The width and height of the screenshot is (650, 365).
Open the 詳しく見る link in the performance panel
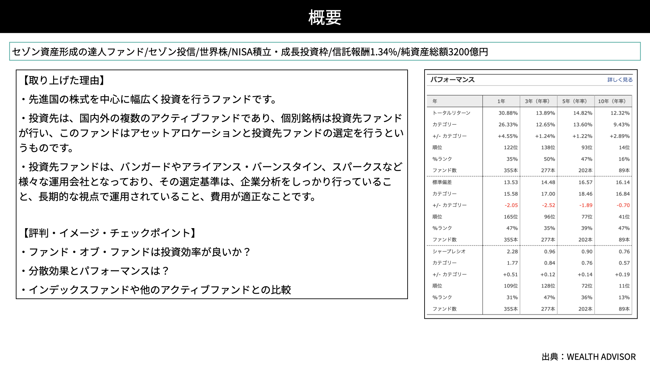tap(620, 80)
